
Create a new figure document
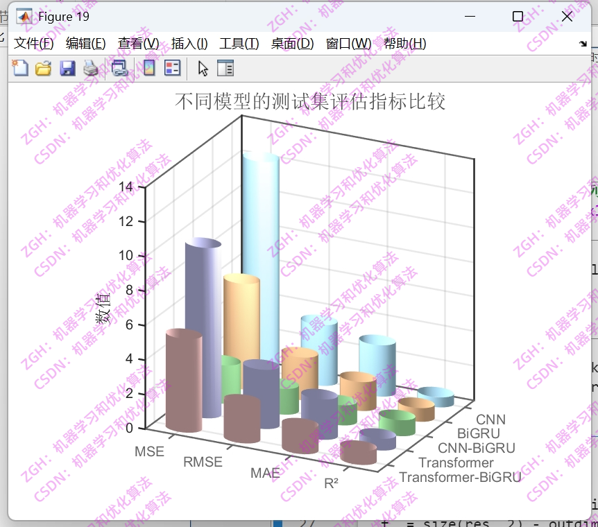coord(19,68)
